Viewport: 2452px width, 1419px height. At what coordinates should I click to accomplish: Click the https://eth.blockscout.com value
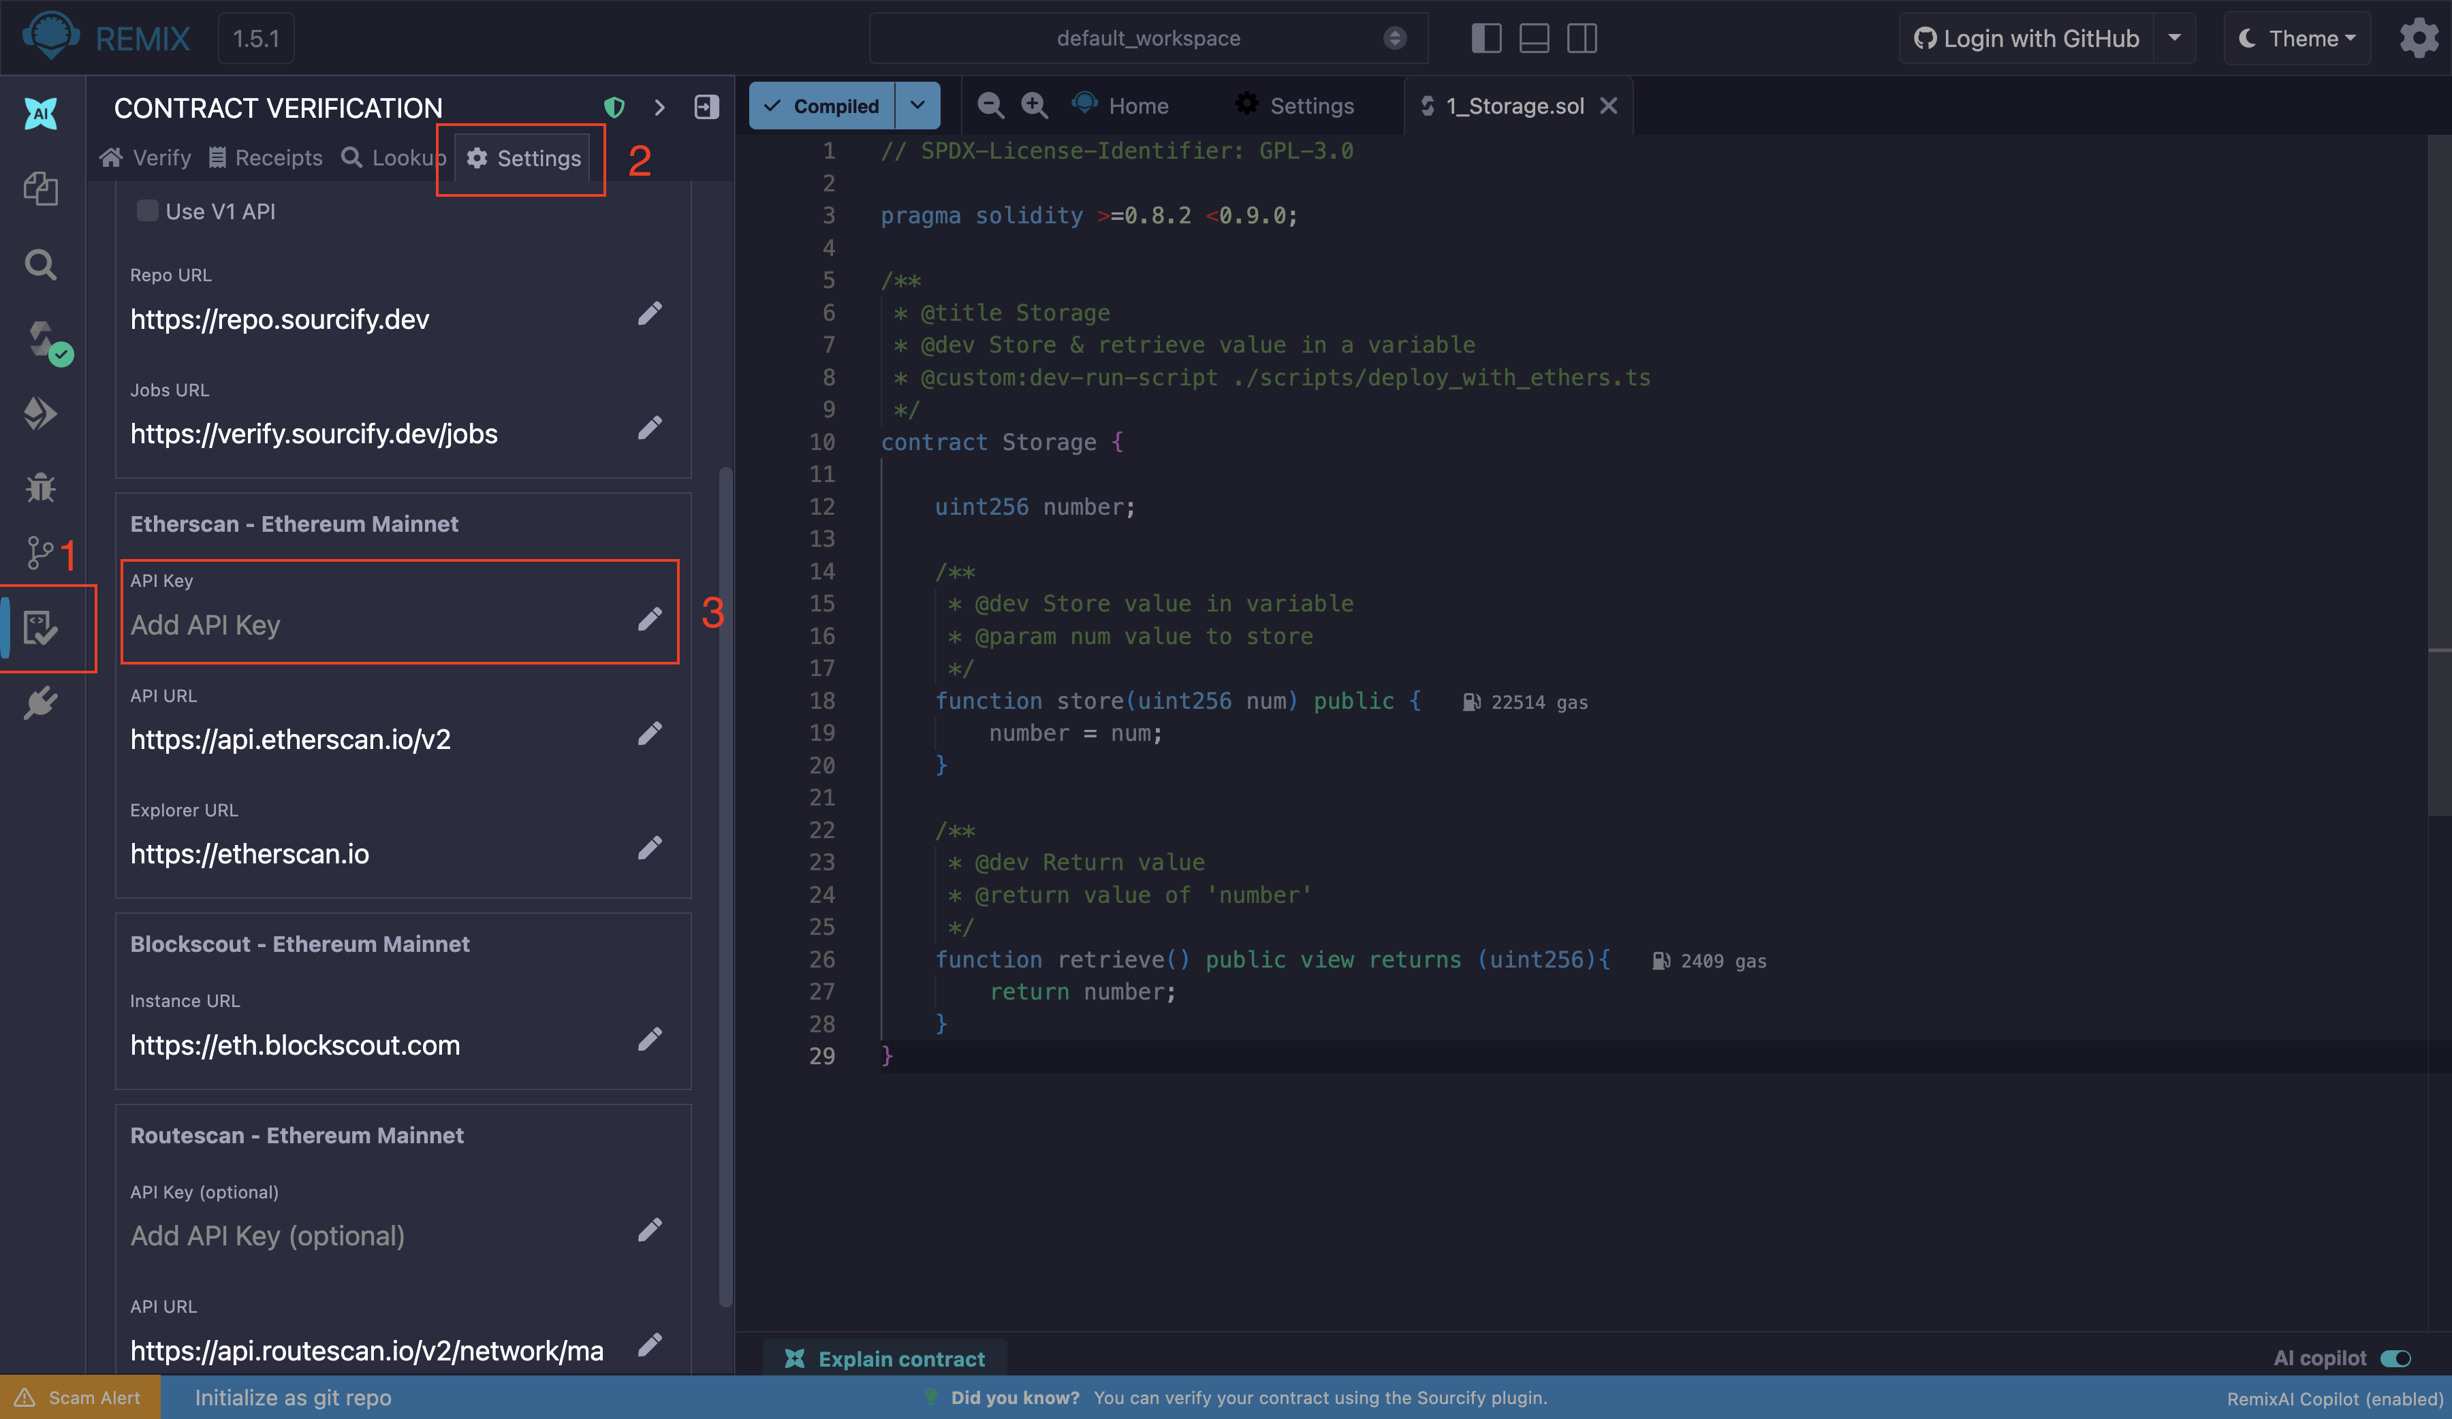[x=295, y=1046]
